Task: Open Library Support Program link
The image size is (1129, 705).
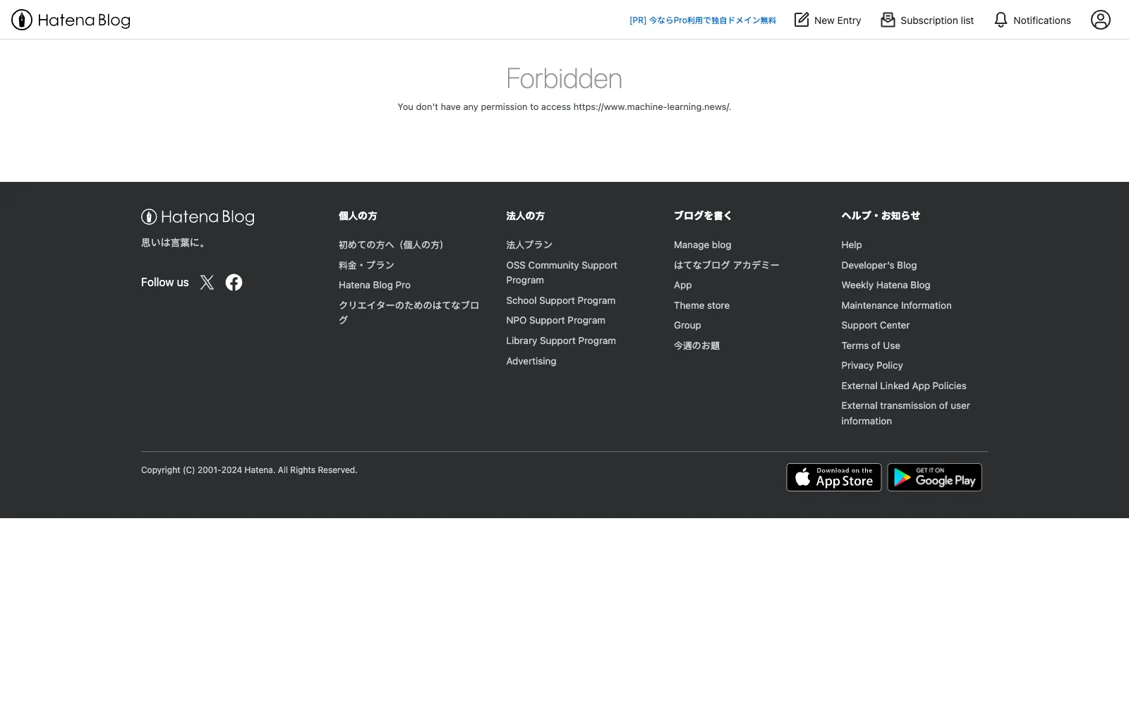Action: click(561, 341)
